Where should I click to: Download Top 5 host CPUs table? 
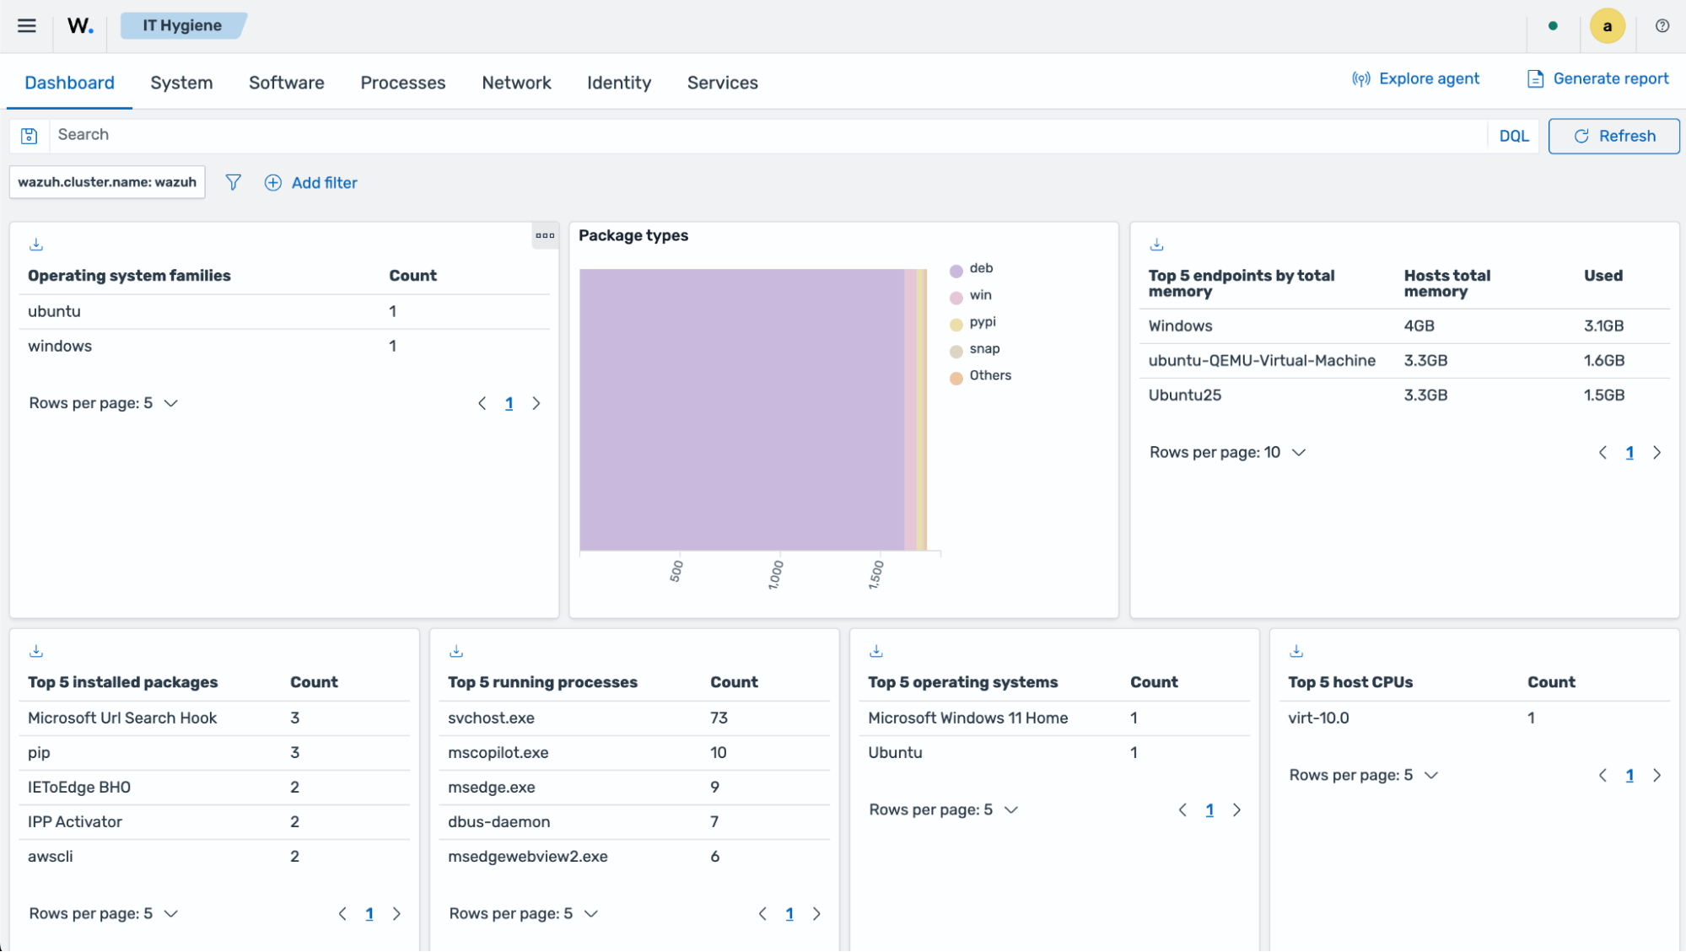click(1296, 651)
